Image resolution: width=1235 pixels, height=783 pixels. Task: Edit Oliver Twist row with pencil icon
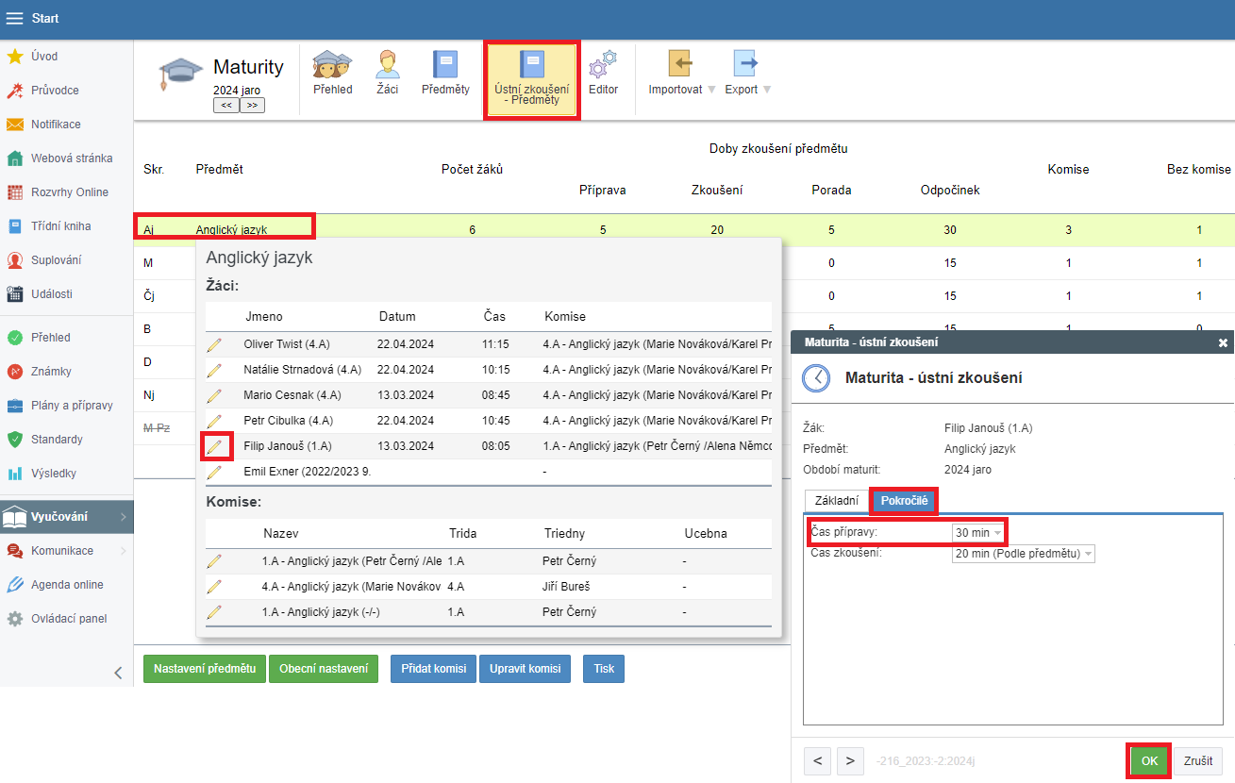coord(214,344)
